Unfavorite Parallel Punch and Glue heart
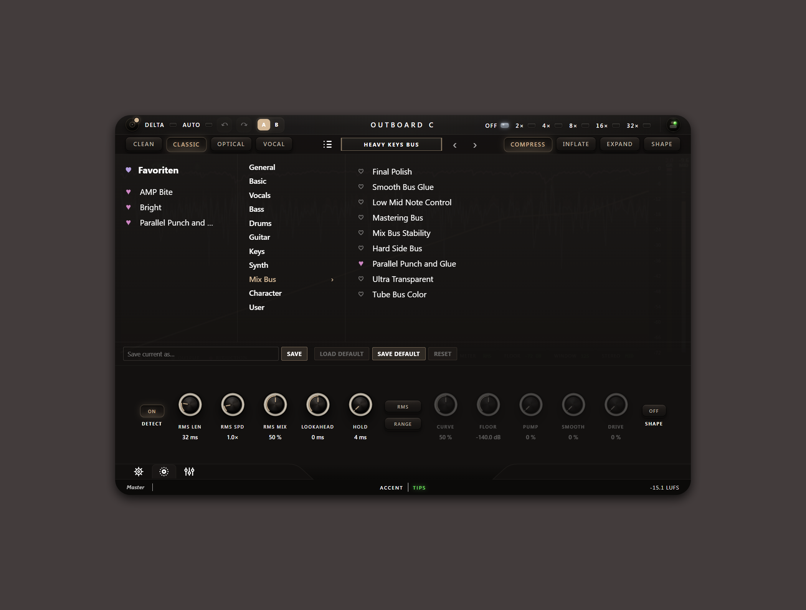 point(361,264)
